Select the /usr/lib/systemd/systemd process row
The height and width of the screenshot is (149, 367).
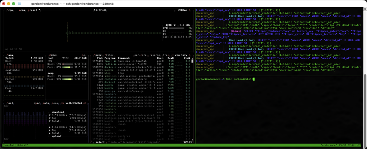(x=141, y=115)
